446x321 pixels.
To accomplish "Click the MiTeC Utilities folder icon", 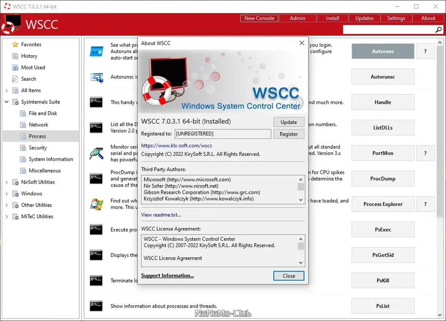I will click(15, 216).
